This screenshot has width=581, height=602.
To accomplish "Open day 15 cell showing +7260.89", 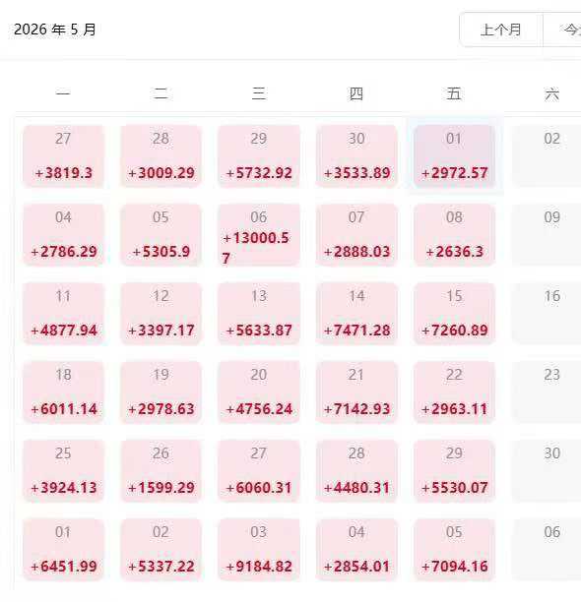I will click(454, 314).
